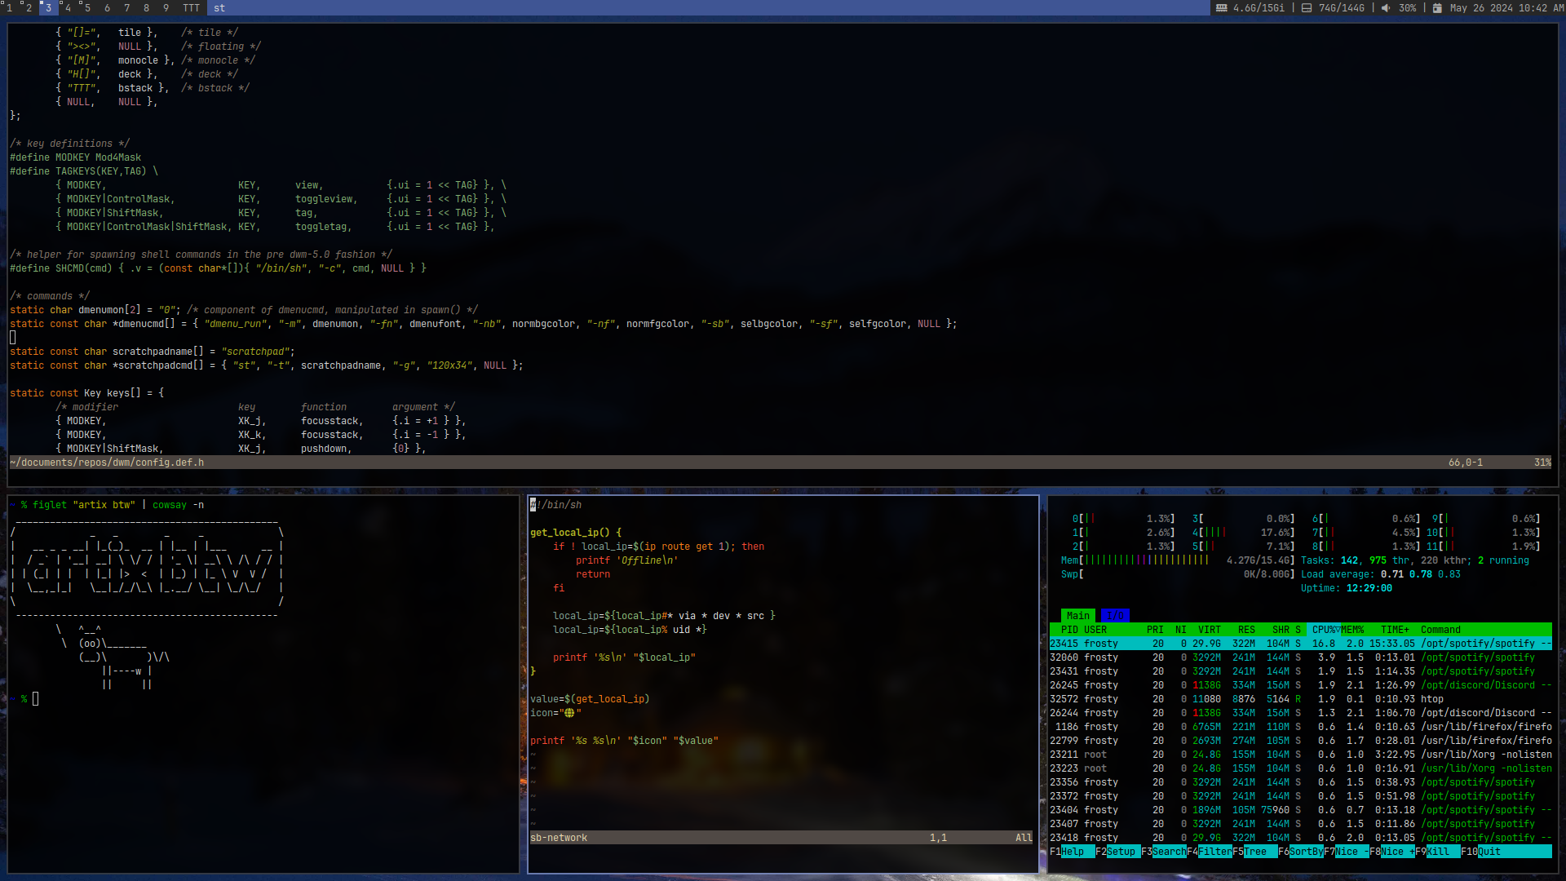Click the Swp meter bar in htop
The width and height of the screenshot is (1566, 881).
tap(1178, 574)
